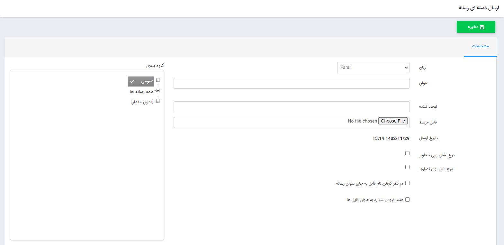The width and height of the screenshot is (504, 245).
Task: Click the گروه بندی panel label
Action: pyautogui.click(x=155, y=66)
